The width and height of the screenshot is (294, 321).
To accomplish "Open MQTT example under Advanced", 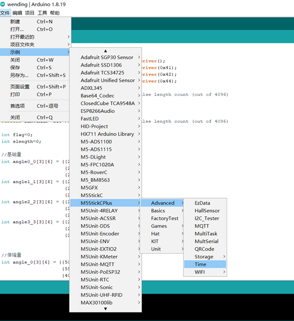I will point(205,226).
